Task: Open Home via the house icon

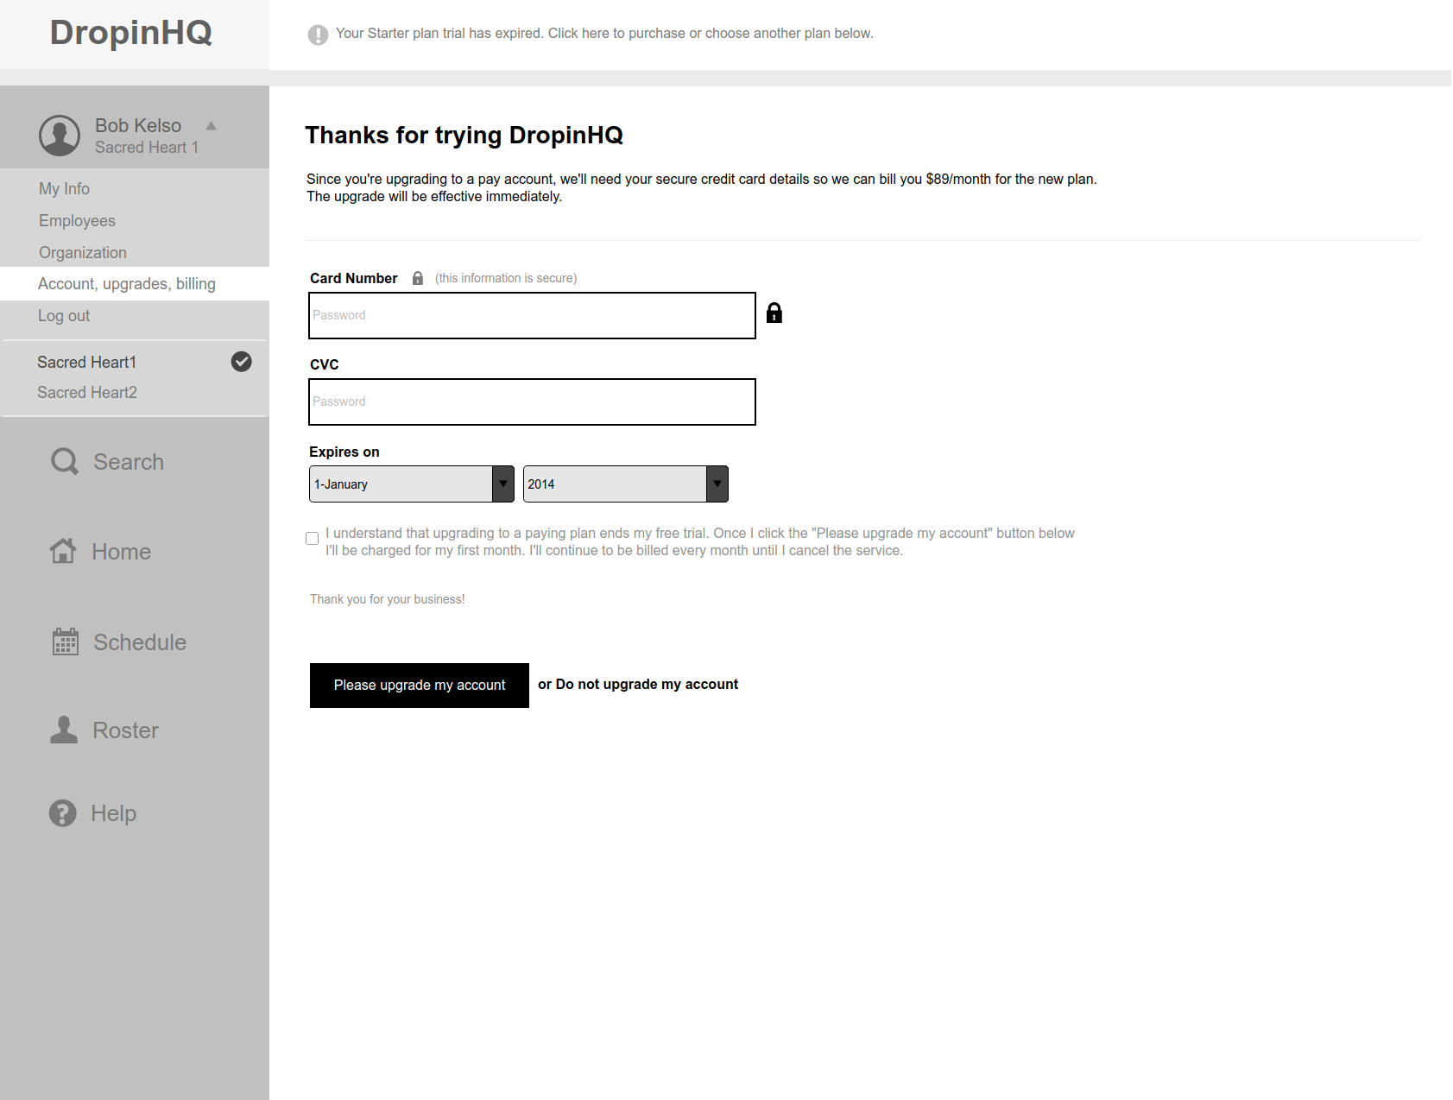Action: 63,551
